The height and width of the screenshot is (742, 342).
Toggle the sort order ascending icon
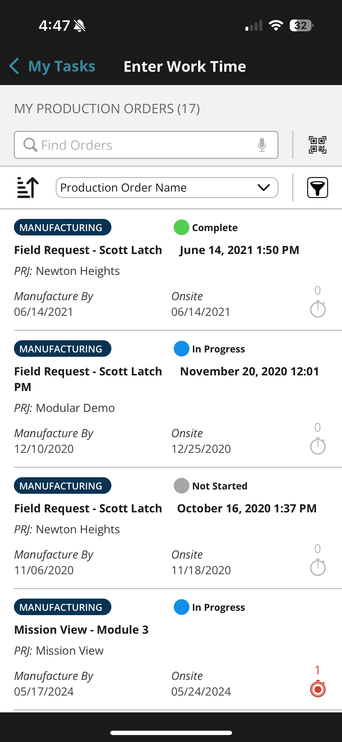(x=28, y=188)
